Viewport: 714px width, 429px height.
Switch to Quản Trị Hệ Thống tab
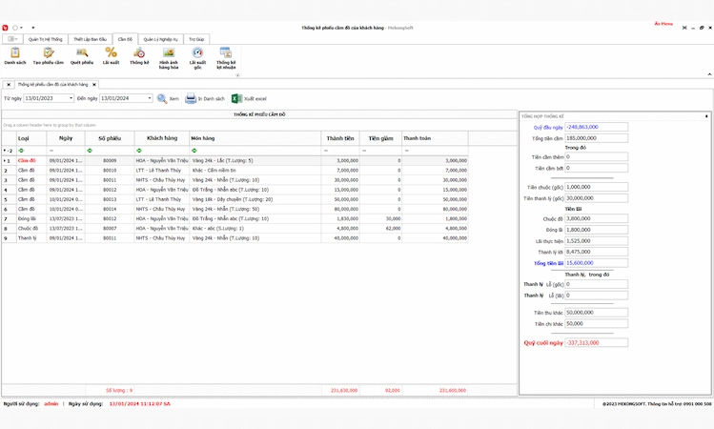(x=45, y=39)
